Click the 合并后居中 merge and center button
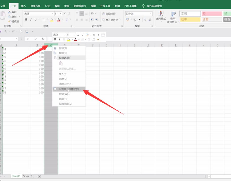 click(x=110, y=20)
